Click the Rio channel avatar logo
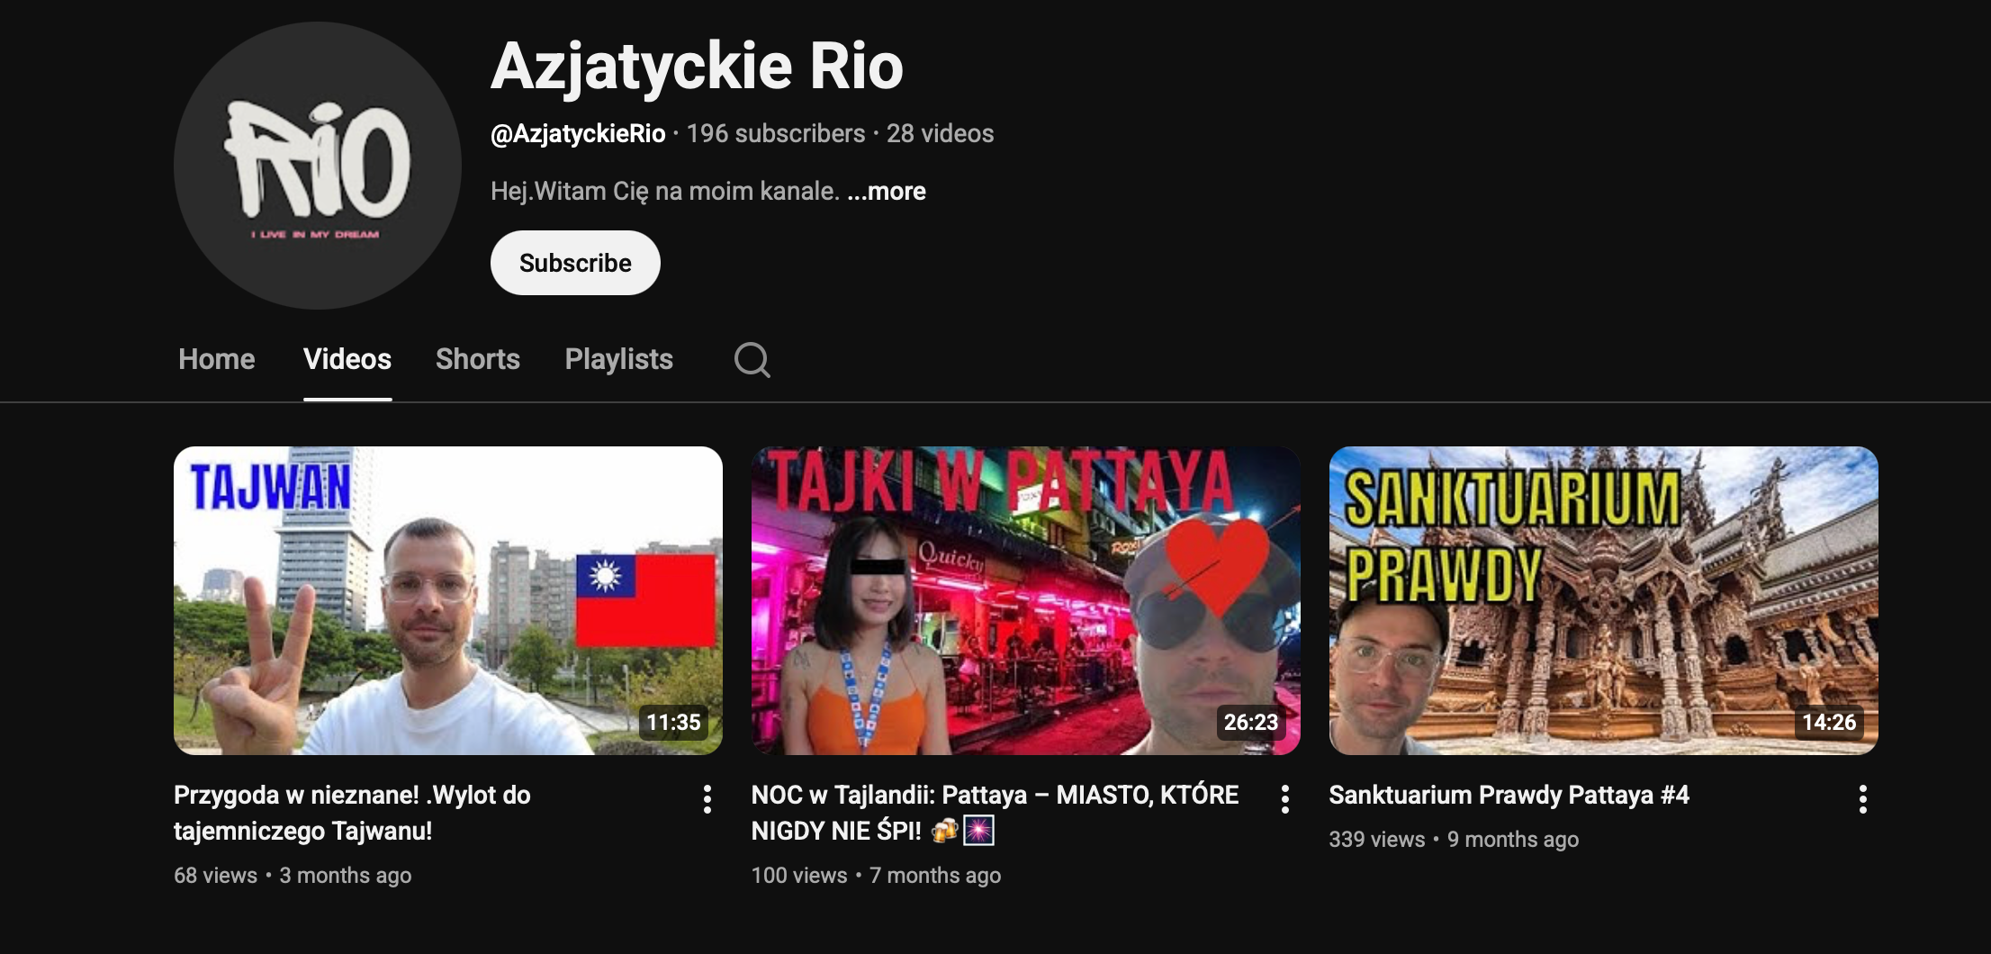 (x=317, y=166)
